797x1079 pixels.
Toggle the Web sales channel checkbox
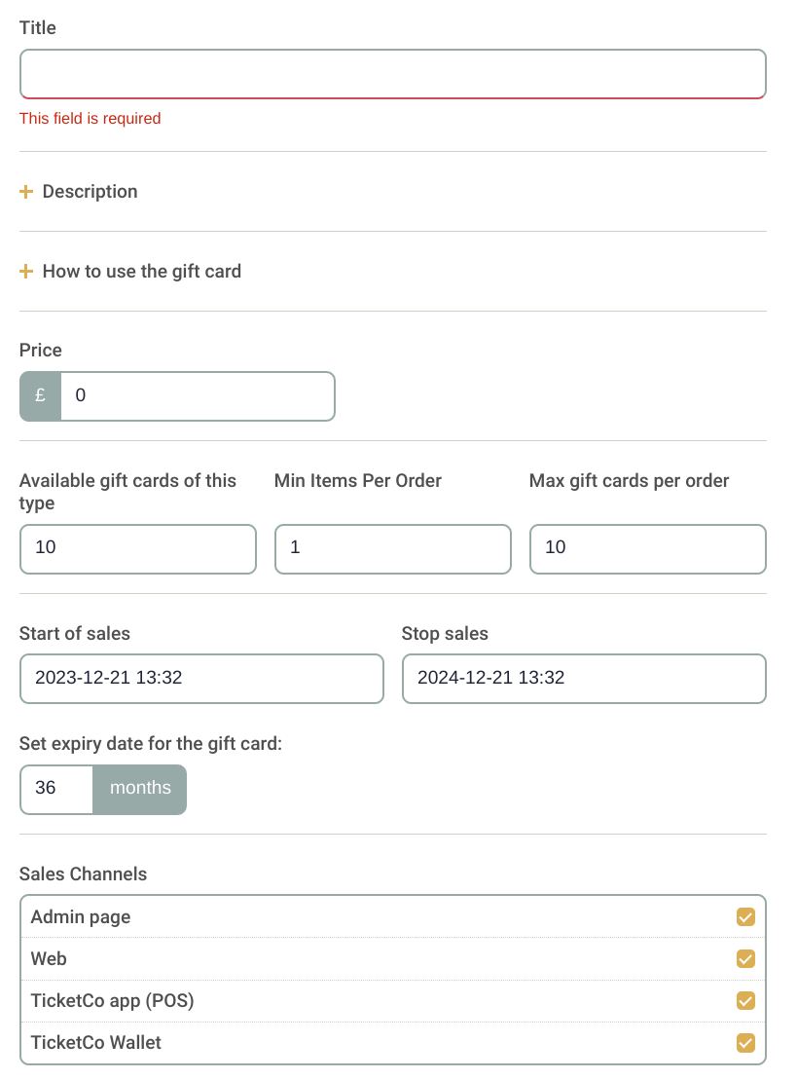[745, 959]
